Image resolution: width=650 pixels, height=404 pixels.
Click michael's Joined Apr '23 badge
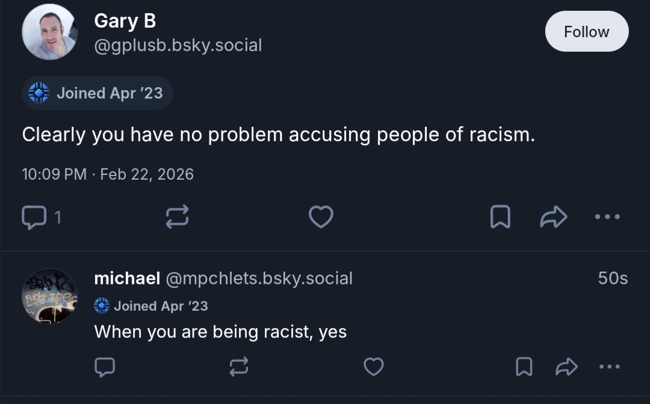[x=151, y=306]
